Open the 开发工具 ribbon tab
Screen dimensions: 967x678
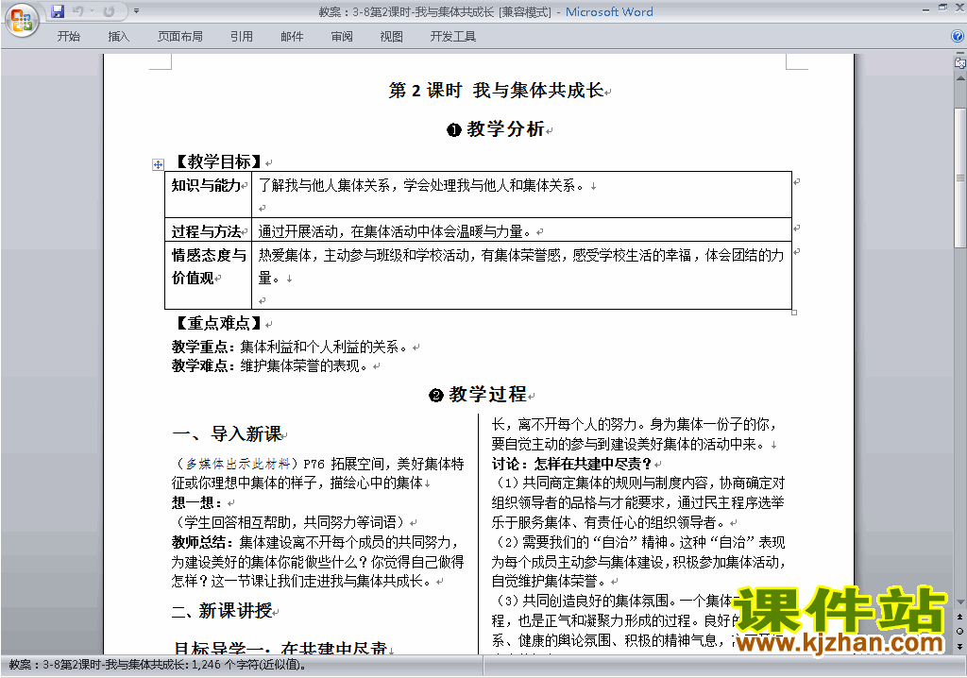pos(452,37)
